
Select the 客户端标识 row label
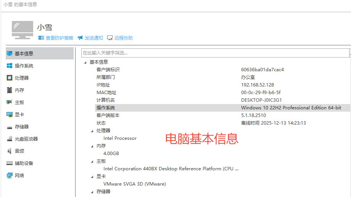click(108, 70)
